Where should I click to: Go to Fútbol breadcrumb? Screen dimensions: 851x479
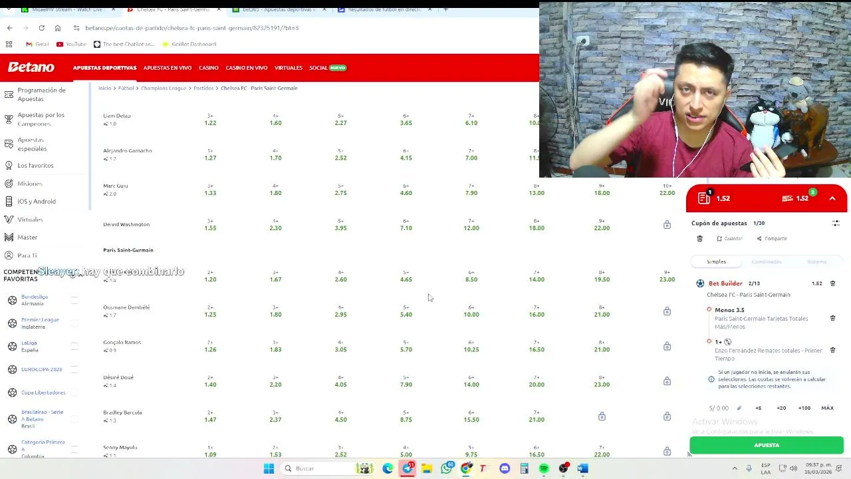tap(126, 88)
